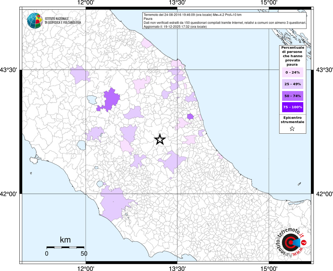The height and width of the screenshot is (271, 333).
Task: Select the 50 - 74% legend swatch
Action: coord(292,96)
